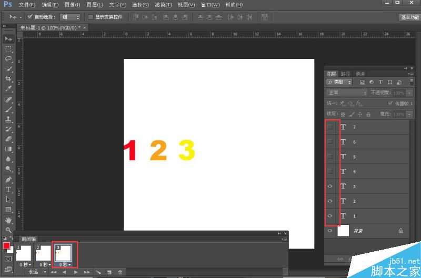Image resolution: width=421 pixels, height=278 pixels.
Task: Open the 窗口 menu
Action: point(210,5)
